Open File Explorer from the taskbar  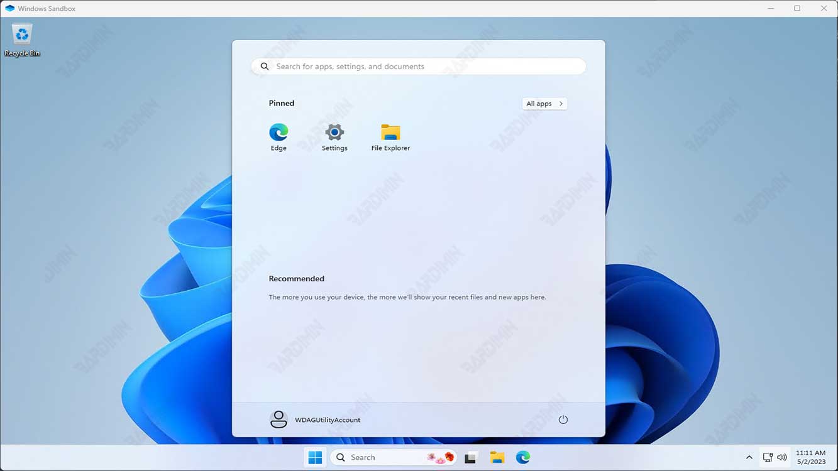point(497,457)
